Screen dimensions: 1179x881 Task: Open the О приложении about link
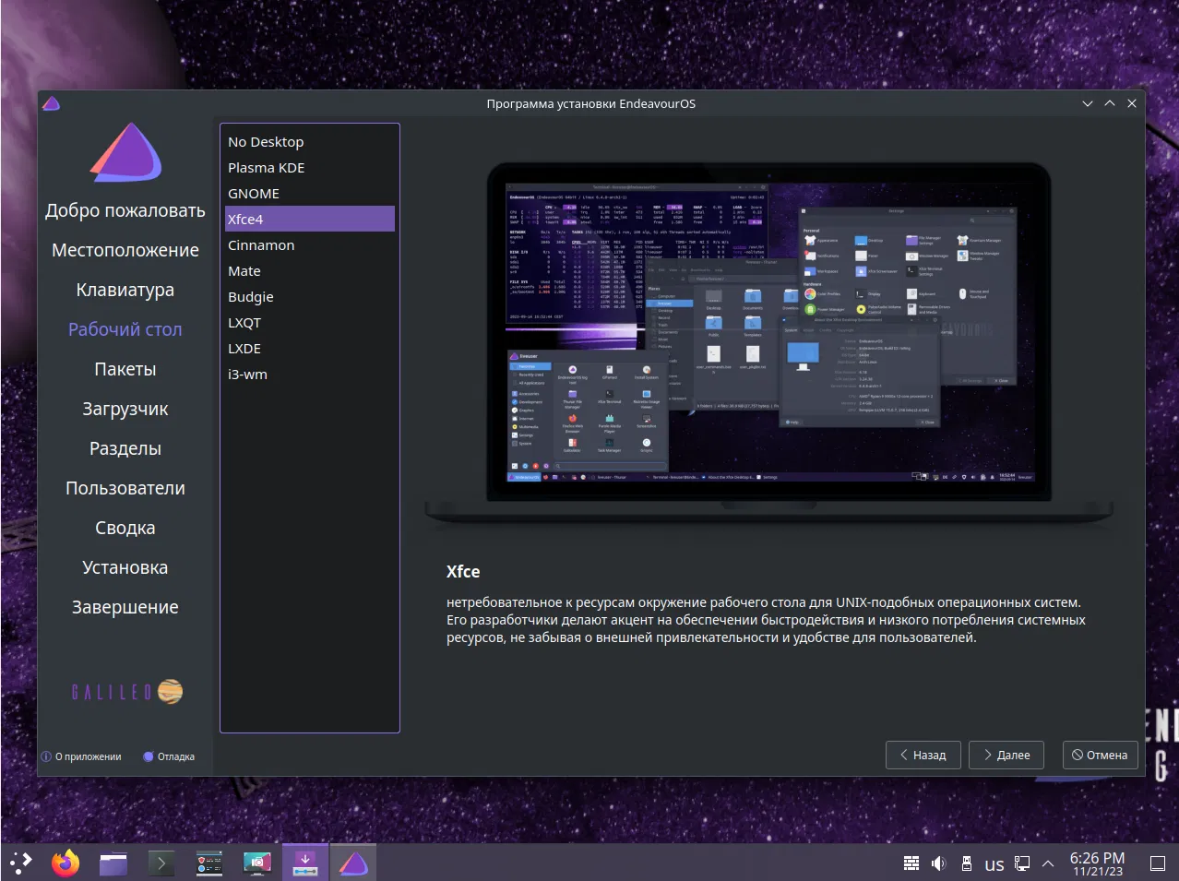tap(81, 756)
